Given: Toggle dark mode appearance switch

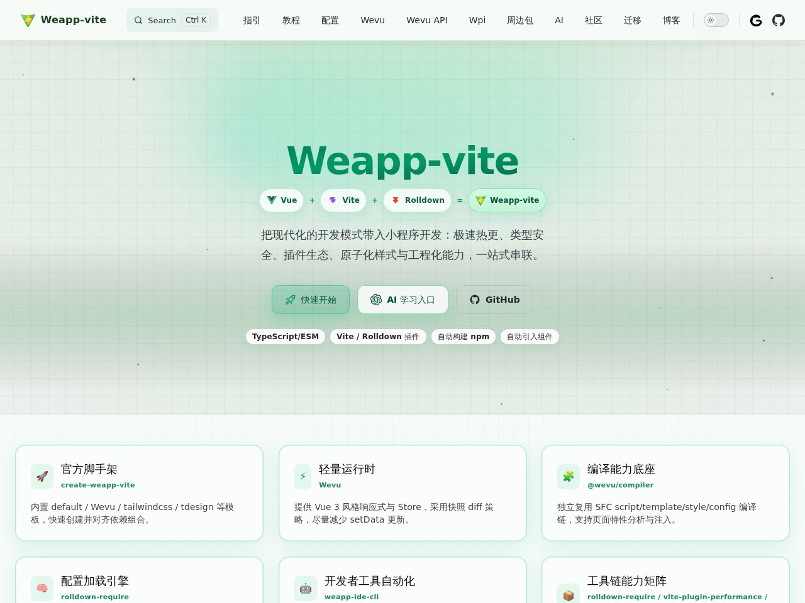Looking at the screenshot, I should point(716,20).
